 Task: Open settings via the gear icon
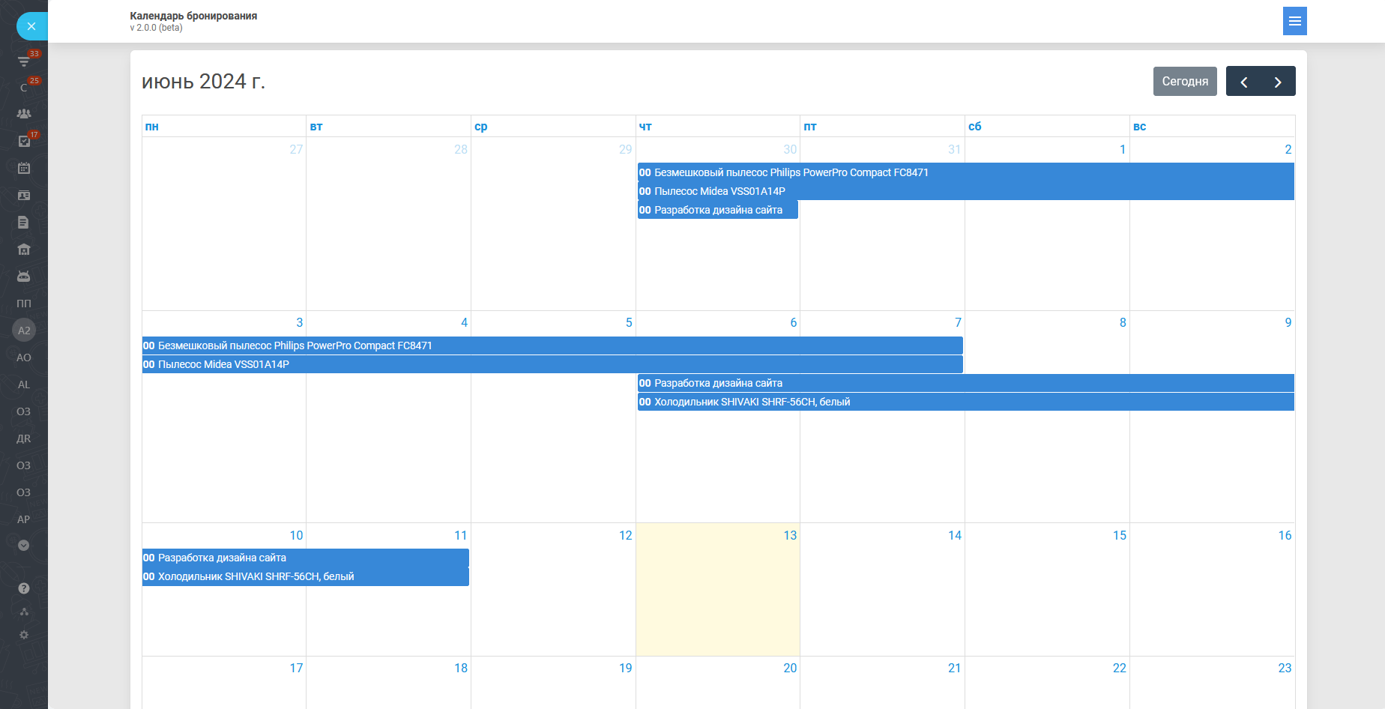click(24, 635)
